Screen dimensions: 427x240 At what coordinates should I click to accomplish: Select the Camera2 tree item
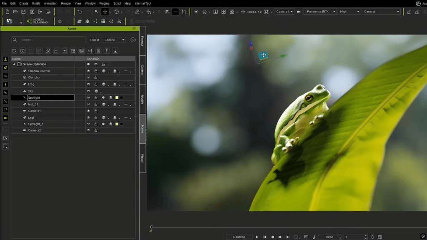[x=34, y=130]
